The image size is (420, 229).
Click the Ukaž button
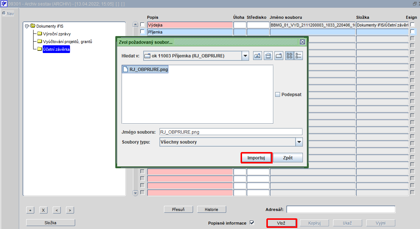[x=347, y=223]
